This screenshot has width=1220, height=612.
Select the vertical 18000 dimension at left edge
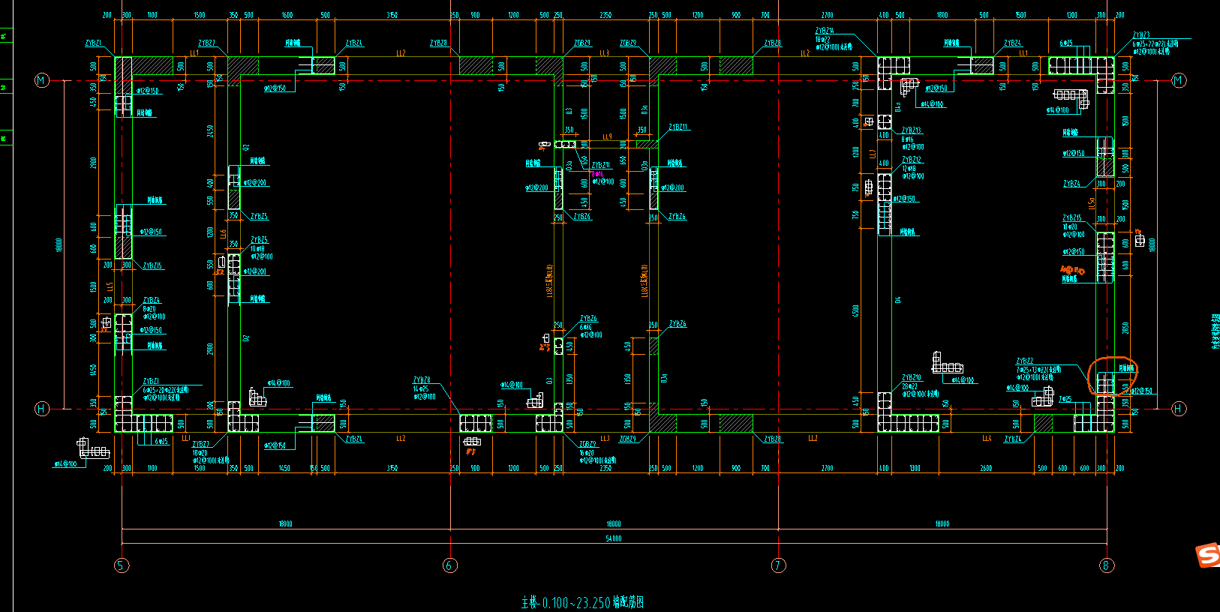point(59,245)
